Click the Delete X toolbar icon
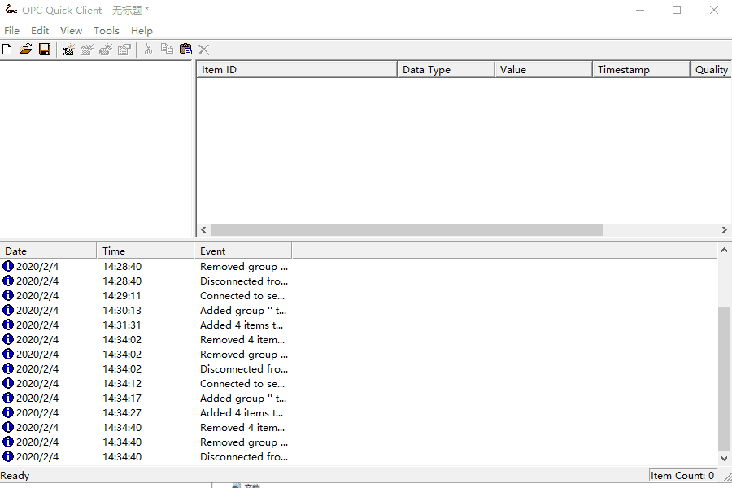 [204, 49]
